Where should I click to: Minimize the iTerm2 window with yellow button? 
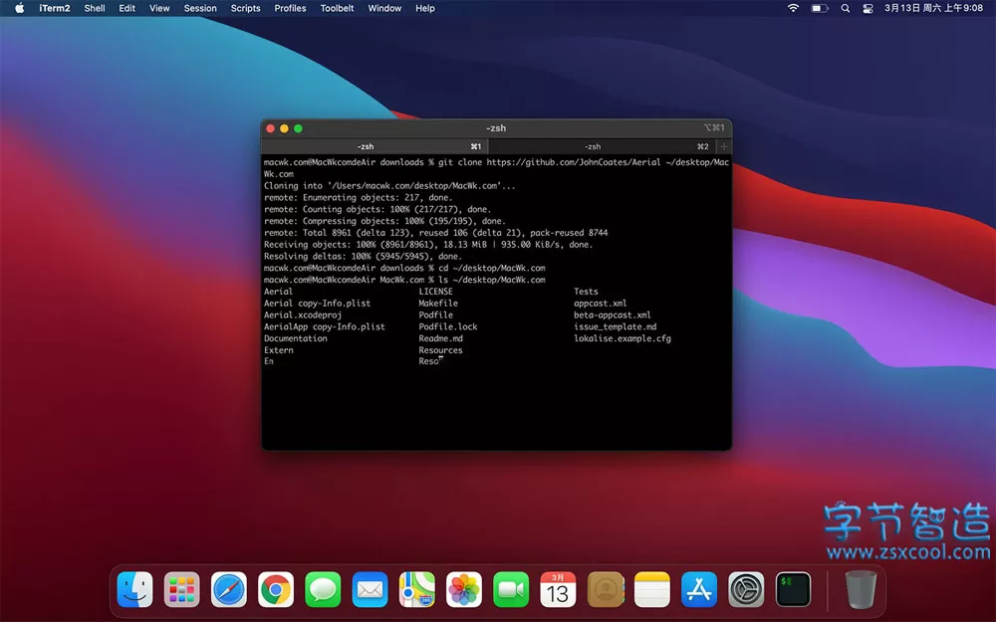(x=284, y=128)
